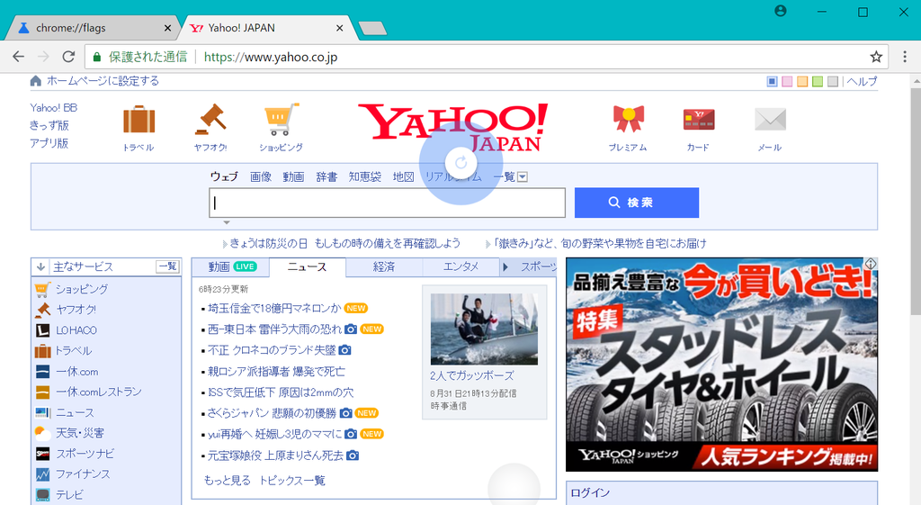Open the Yahoo! BB link
921x505 pixels.
(x=53, y=108)
